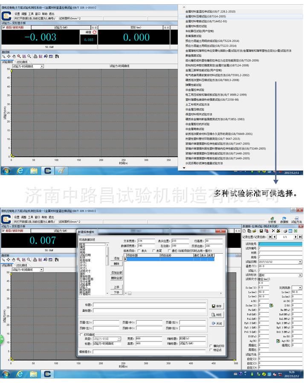Click 删除全部 delete all button
The width and height of the screenshot is (304, 384).
[x=117, y=278]
